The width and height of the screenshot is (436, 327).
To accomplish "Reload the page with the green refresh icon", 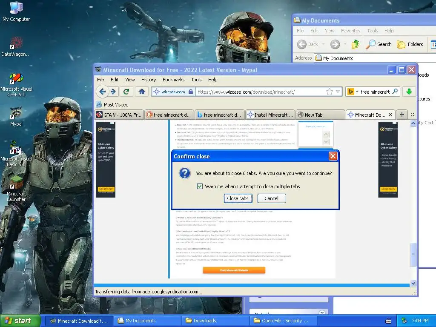I will point(126,92).
